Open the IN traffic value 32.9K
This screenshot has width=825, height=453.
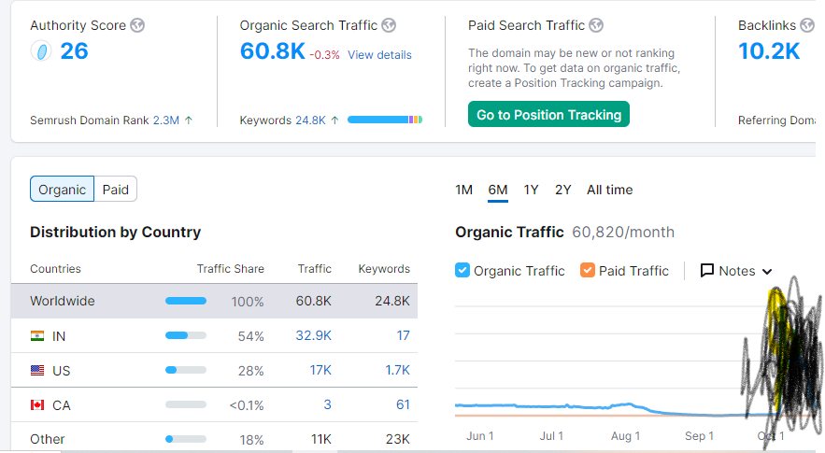point(314,335)
